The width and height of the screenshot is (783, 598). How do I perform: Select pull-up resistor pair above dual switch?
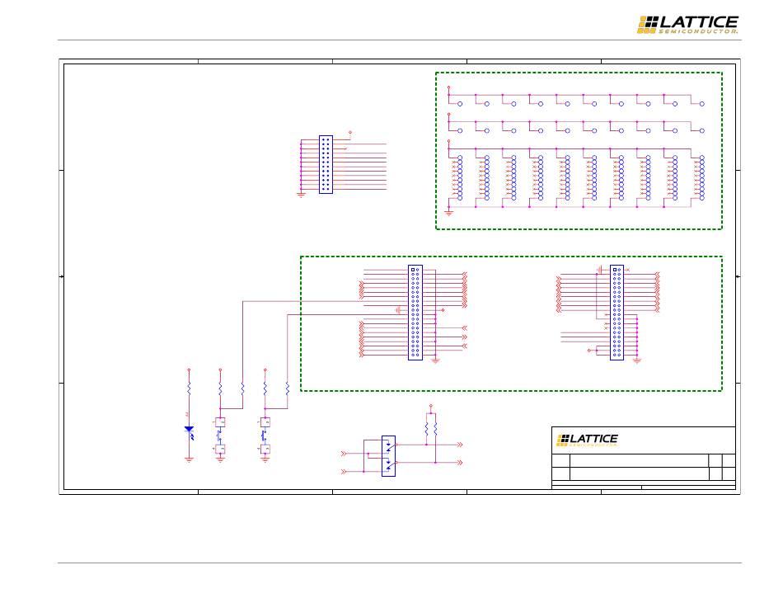(430, 428)
